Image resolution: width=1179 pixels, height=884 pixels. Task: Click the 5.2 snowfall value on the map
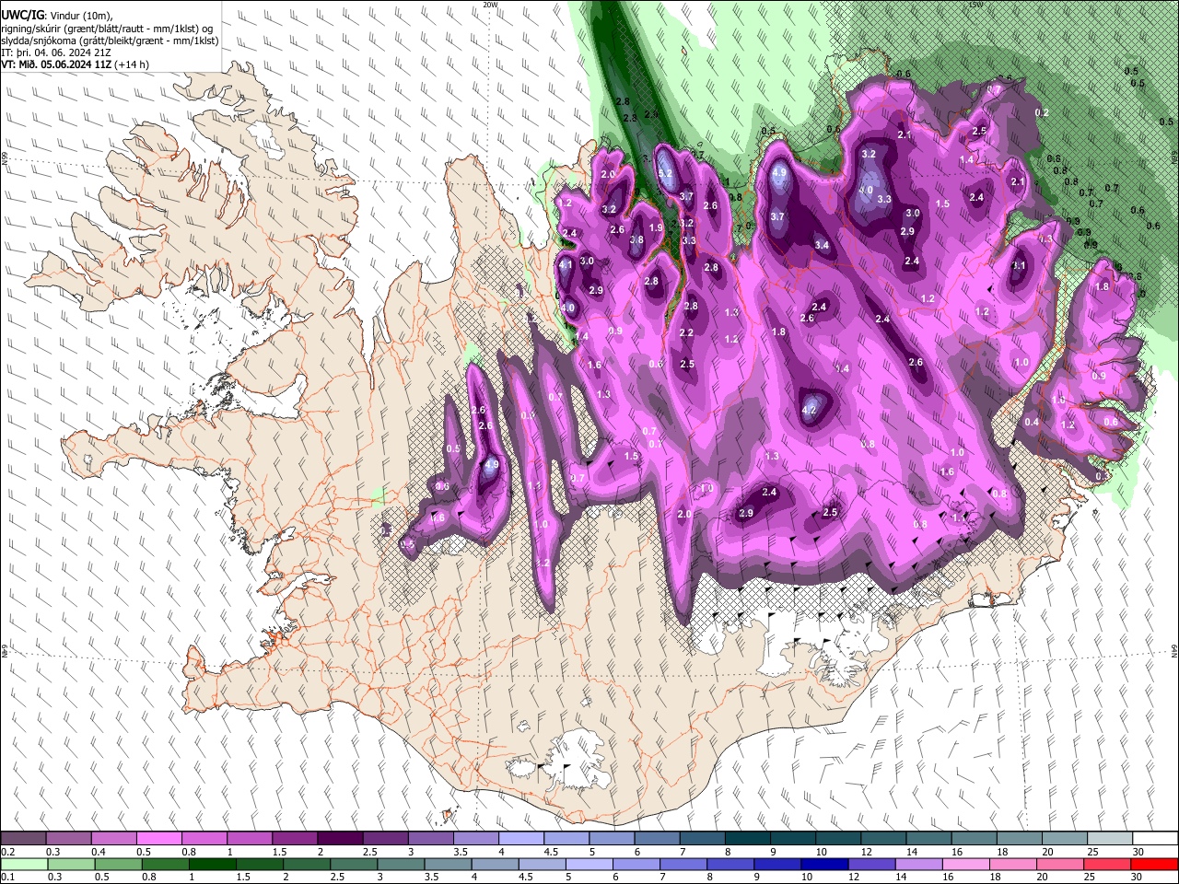coord(665,174)
